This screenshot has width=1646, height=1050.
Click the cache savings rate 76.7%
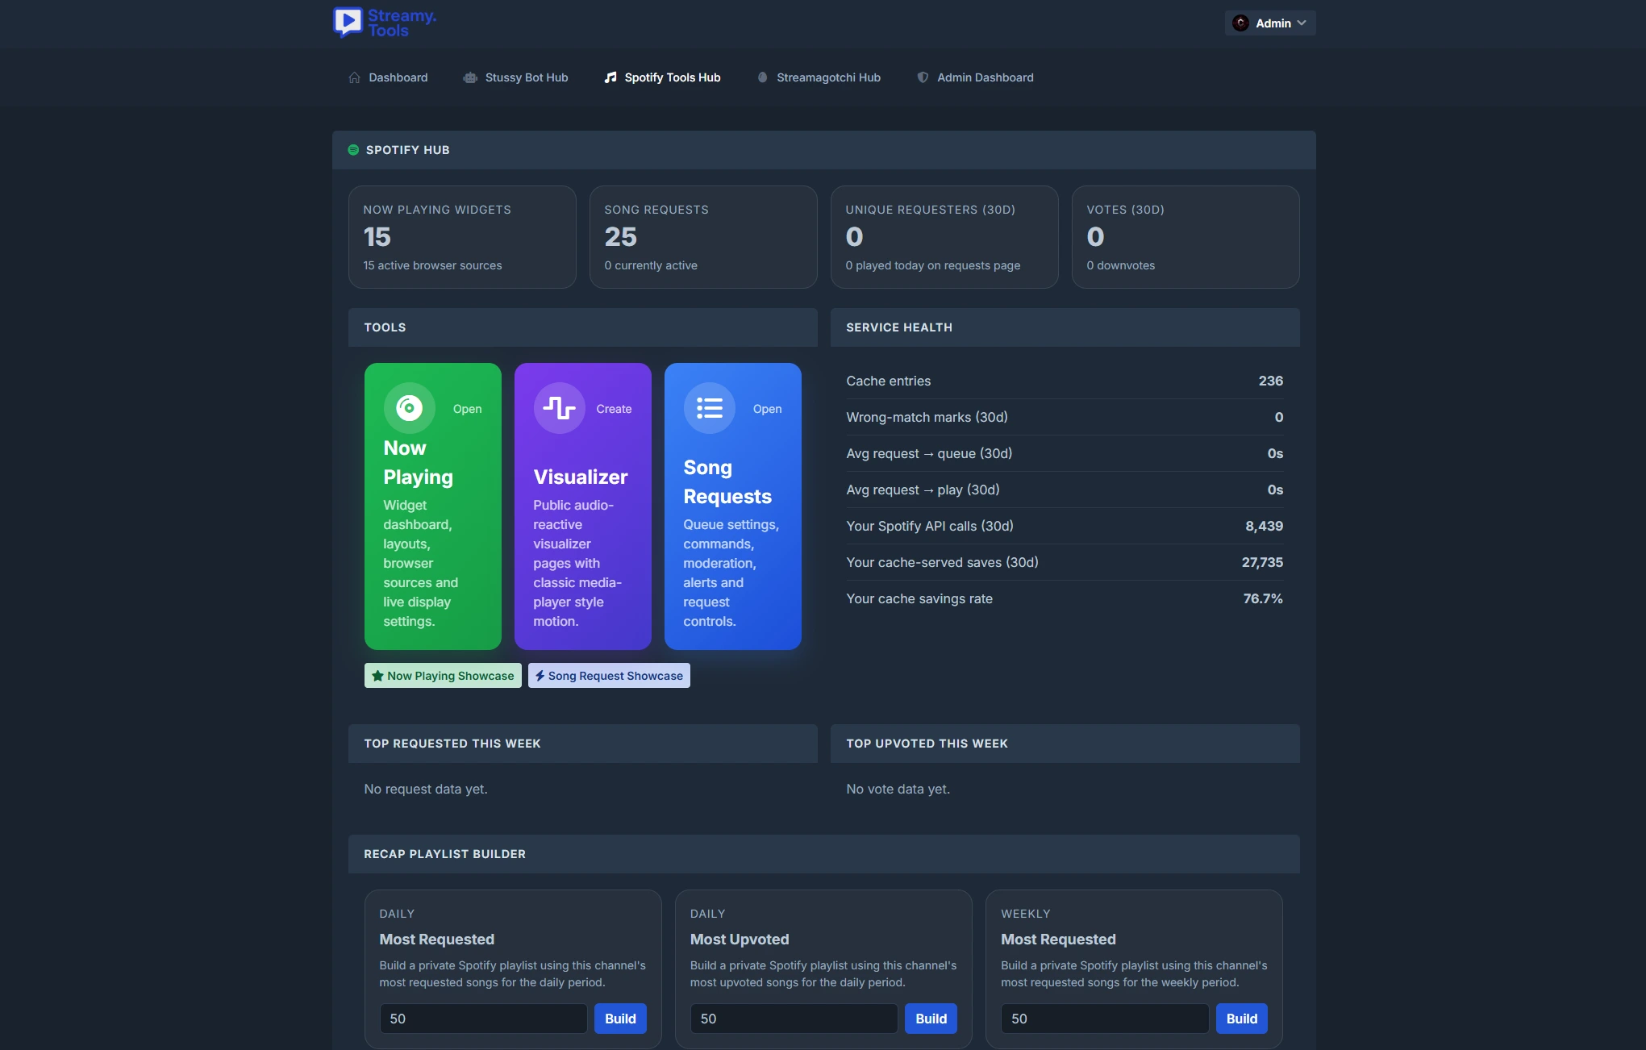click(x=1263, y=598)
